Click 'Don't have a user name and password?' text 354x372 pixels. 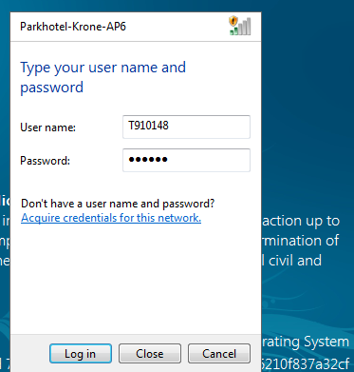[x=118, y=204]
